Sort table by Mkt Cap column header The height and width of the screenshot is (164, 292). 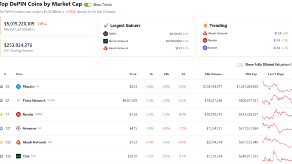[251, 74]
